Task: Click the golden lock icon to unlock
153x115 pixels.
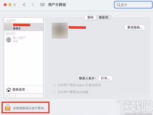Action: coord(8,107)
